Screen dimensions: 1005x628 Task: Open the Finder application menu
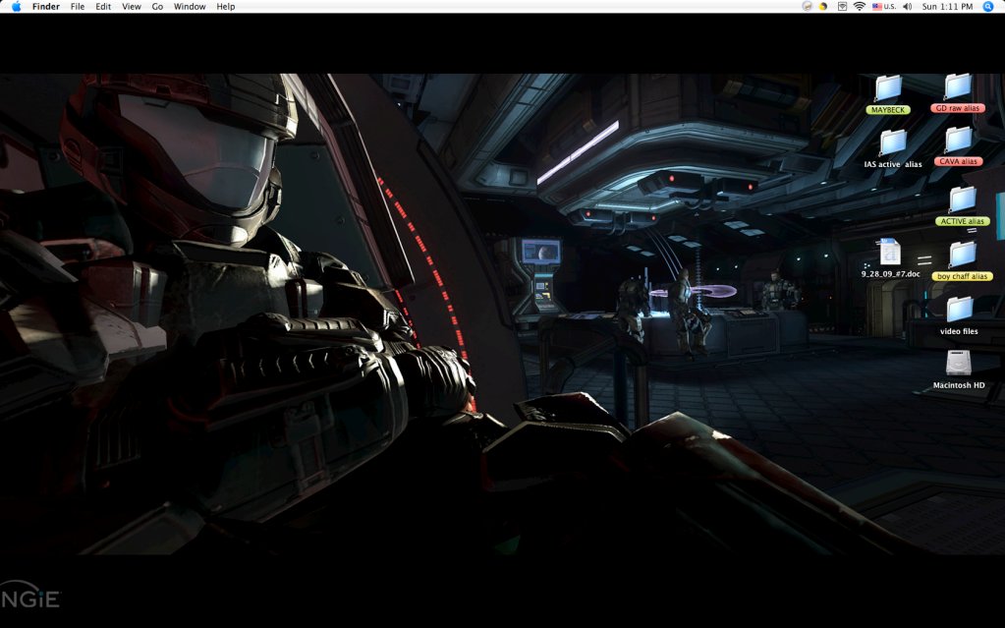pyautogui.click(x=46, y=7)
